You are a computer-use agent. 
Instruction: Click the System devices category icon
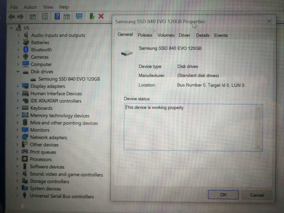[x=25, y=188]
